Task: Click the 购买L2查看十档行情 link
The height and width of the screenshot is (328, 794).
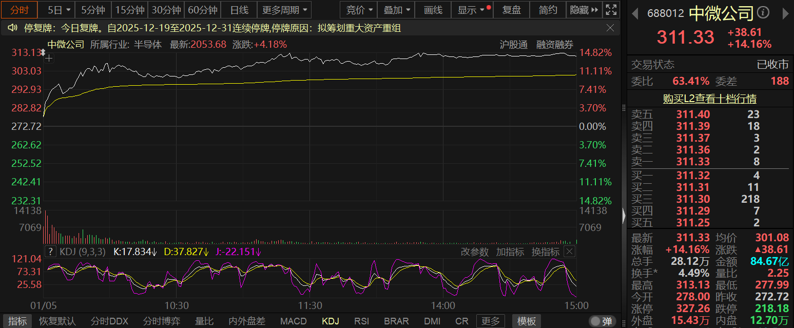Action: (x=709, y=99)
